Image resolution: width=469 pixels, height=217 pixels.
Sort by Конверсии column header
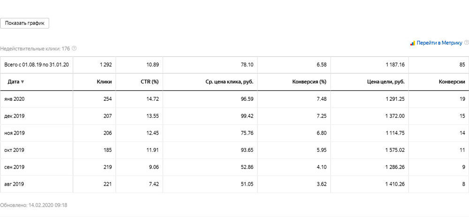(x=452, y=82)
